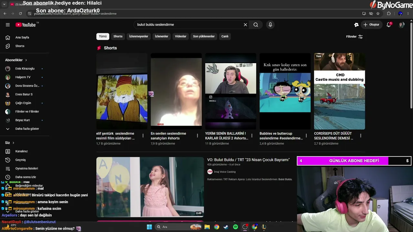Play the Bulut Buldu TRT video thumbnail

[150, 187]
